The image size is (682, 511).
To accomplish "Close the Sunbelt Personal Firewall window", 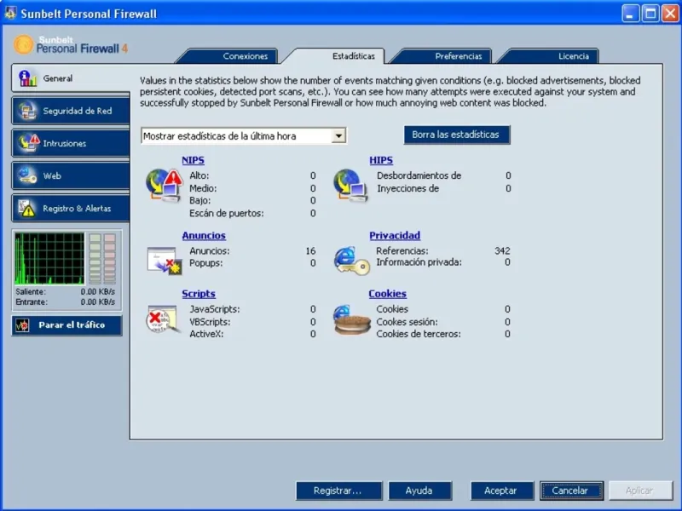I will click(670, 14).
